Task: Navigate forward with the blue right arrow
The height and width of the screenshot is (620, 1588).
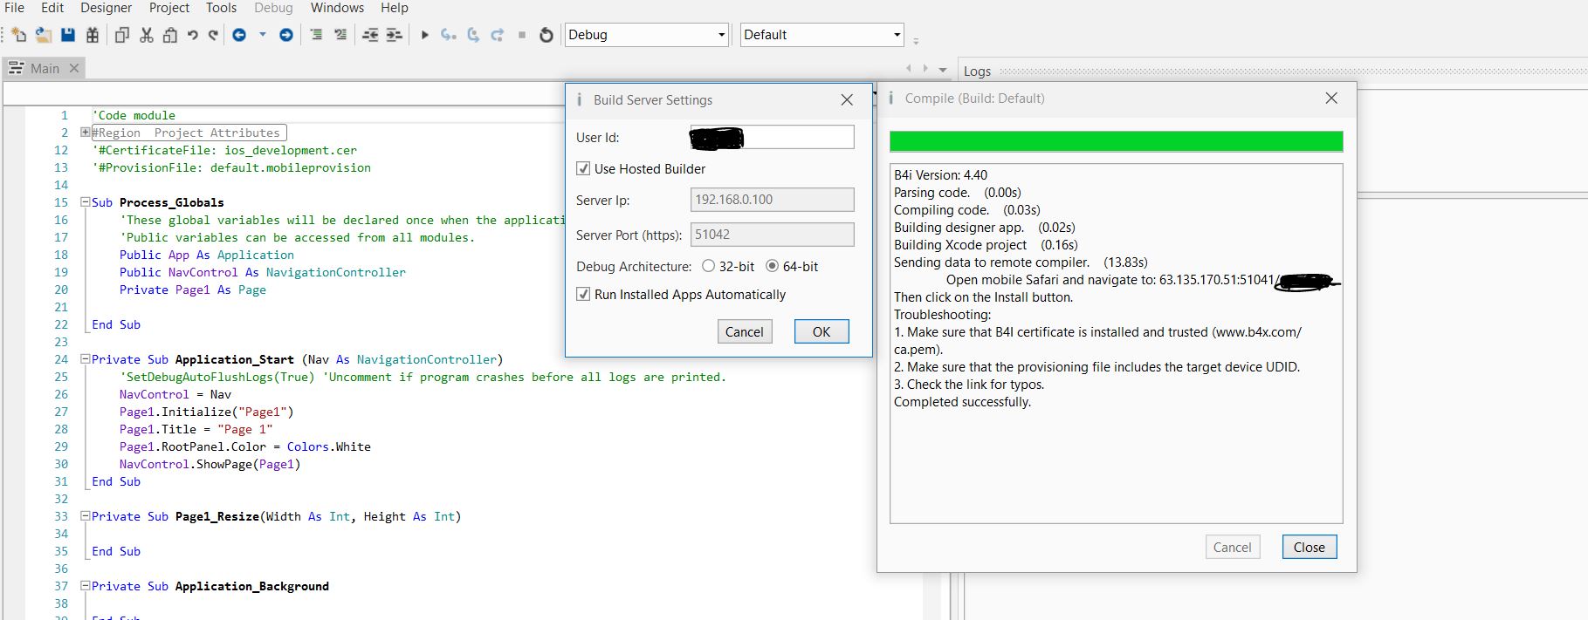Action: (x=285, y=35)
